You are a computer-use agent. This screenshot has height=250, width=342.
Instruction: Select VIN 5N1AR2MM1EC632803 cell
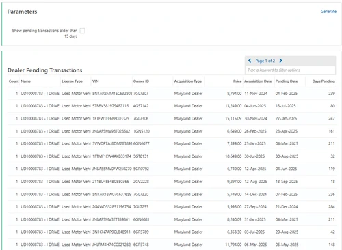[x=112, y=94]
